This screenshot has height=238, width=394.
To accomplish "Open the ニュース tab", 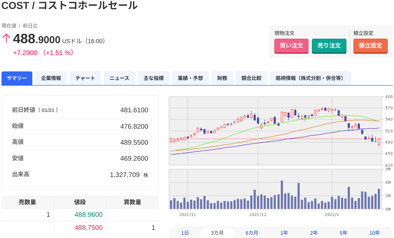I will (119, 78).
